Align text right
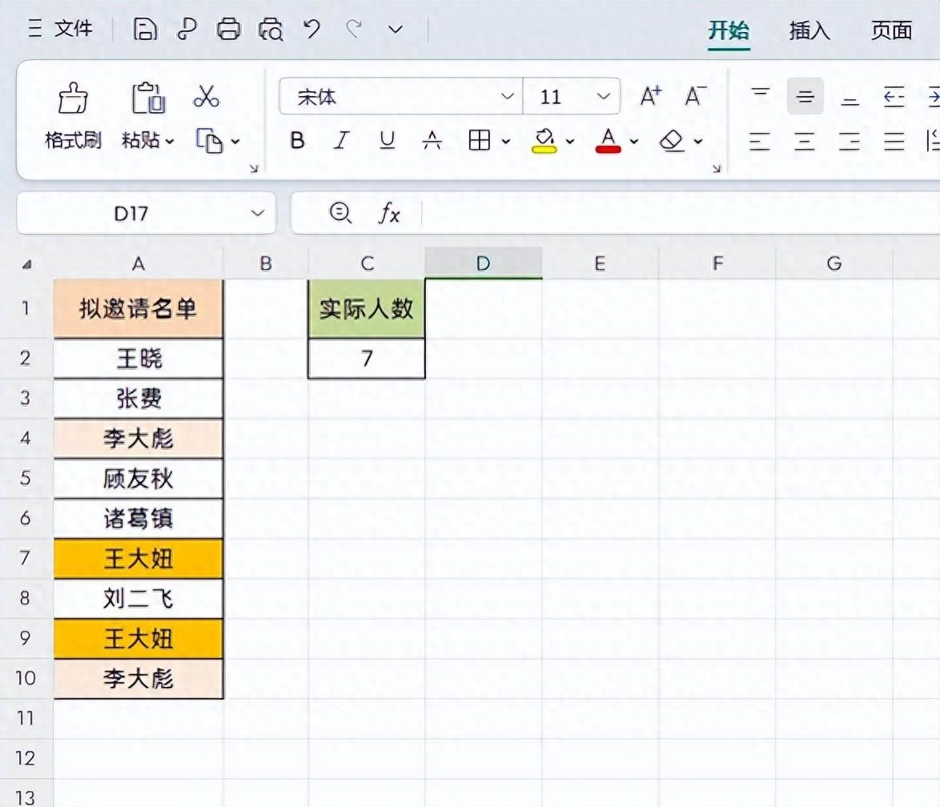Screen dimensions: 940x807 [x=850, y=142]
